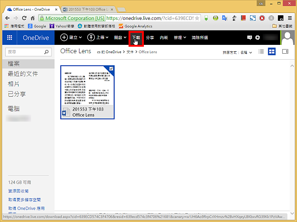
Task: Expand the 開啟 (open) dropdown
Action: click(120, 37)
